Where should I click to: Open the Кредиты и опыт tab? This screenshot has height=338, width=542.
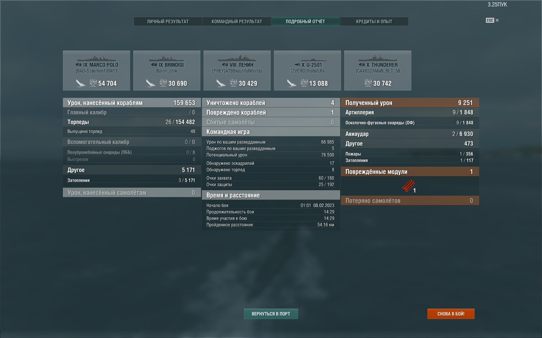(x=374, y=22)
